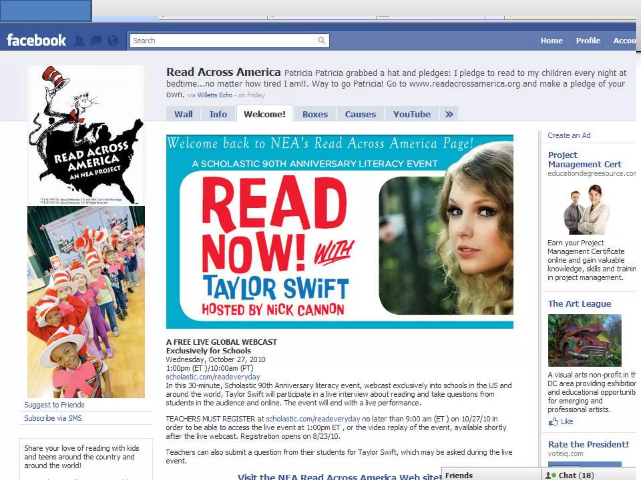Click Suggest to Friends link
The width and height of the screenshot is (641, 480).
pos(54,405)
